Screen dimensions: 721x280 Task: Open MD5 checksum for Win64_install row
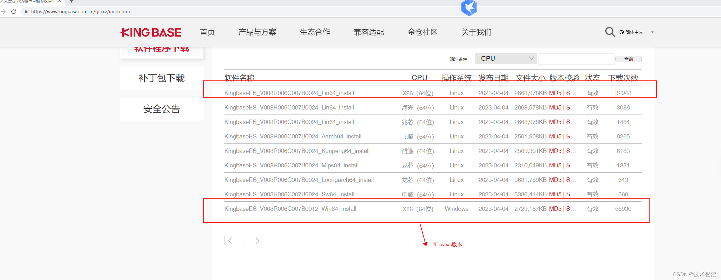point(555,209)
